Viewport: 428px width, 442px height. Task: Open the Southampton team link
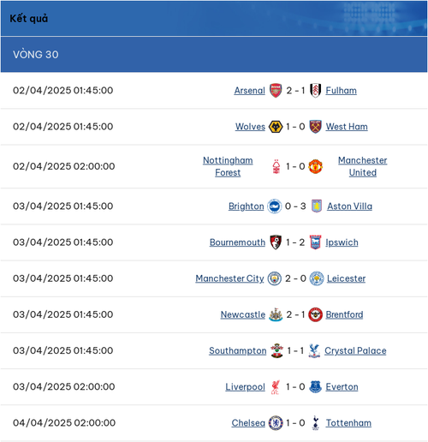(238, 350)
